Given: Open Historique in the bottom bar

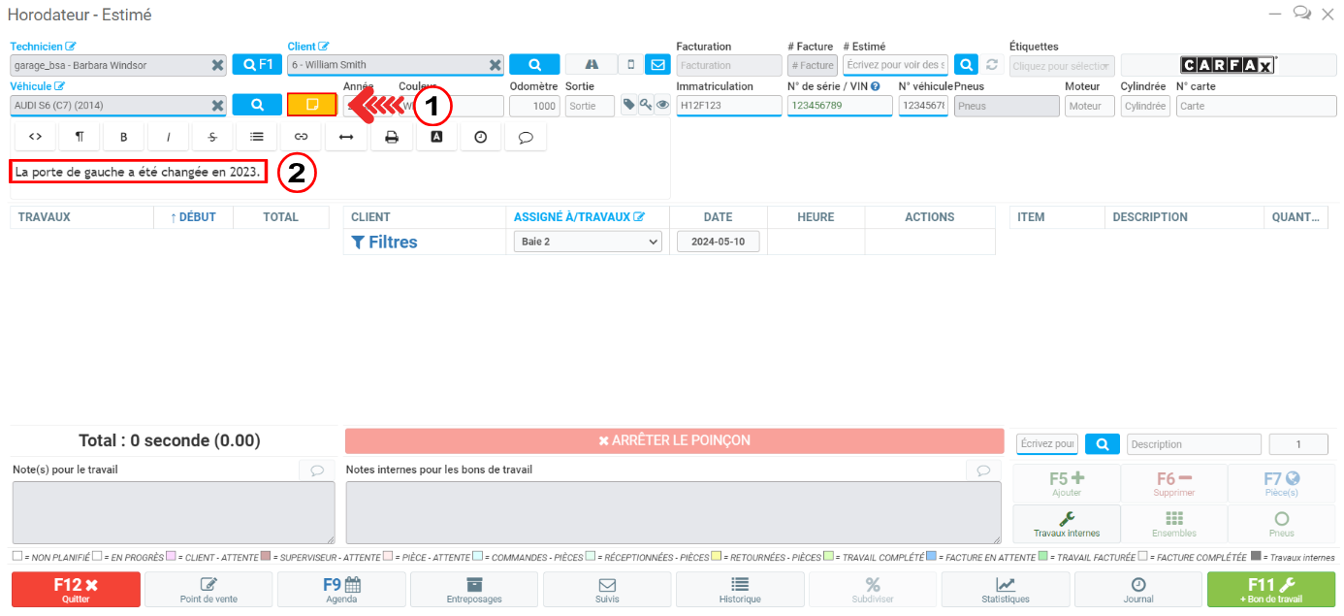Looking at the screenshot, I should pos(739,590).
